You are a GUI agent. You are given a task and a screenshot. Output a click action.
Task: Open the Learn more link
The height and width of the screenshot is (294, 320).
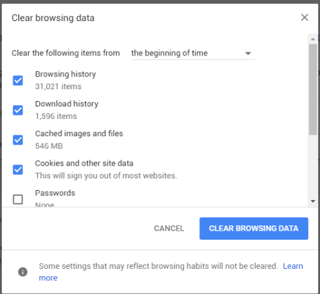click(x=293, y=266)
